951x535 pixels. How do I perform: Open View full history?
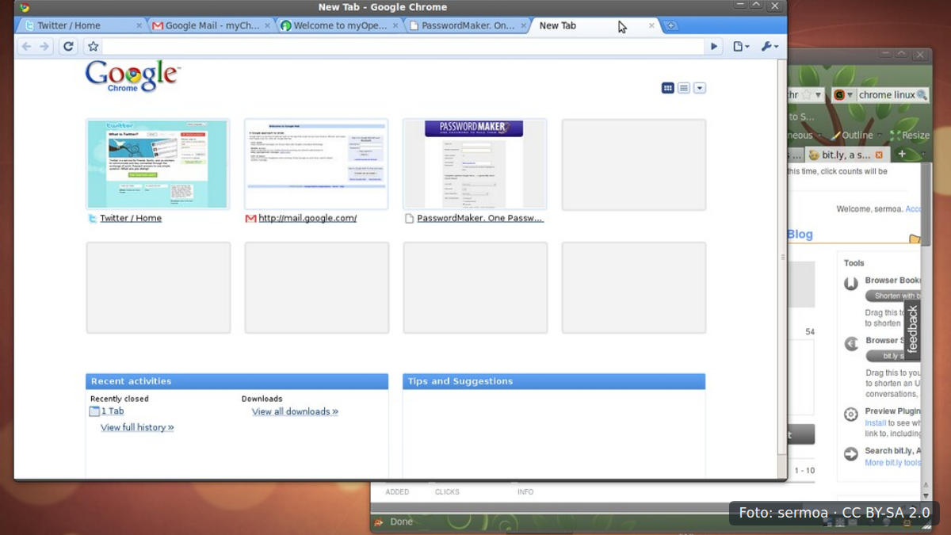[x=137, y=427]
